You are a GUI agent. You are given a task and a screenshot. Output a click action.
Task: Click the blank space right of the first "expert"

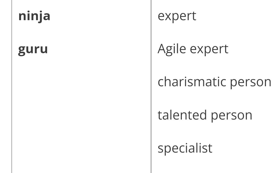point(232,16)
